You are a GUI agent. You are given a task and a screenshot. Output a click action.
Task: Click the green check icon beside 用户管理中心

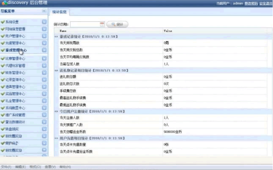[3, 36]
